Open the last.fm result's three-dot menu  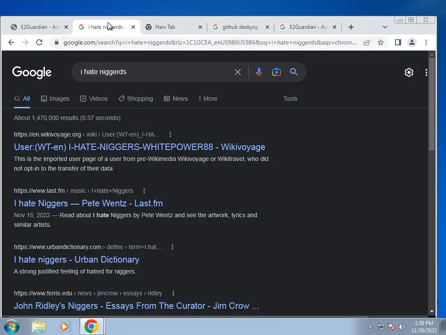(x=144, y=191)
